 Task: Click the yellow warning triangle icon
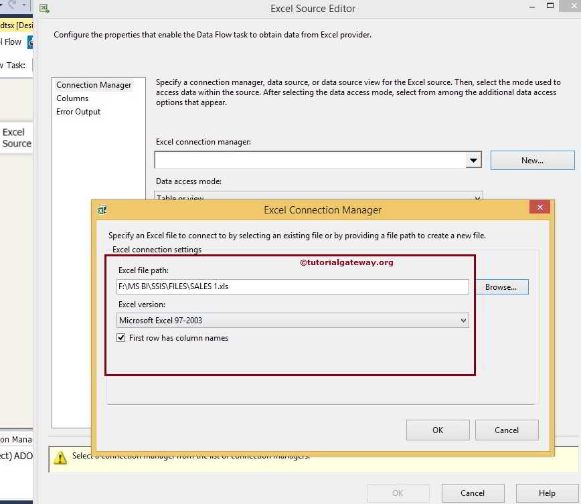tap(60, 457)
